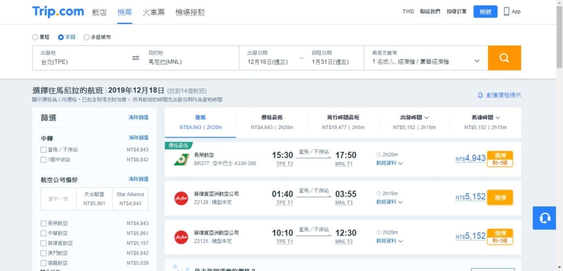This screenshot has width=563, height=271.
Task: Check the one-stopover filter checkbox
Action: pyautogui.click(x=43, y=160)
